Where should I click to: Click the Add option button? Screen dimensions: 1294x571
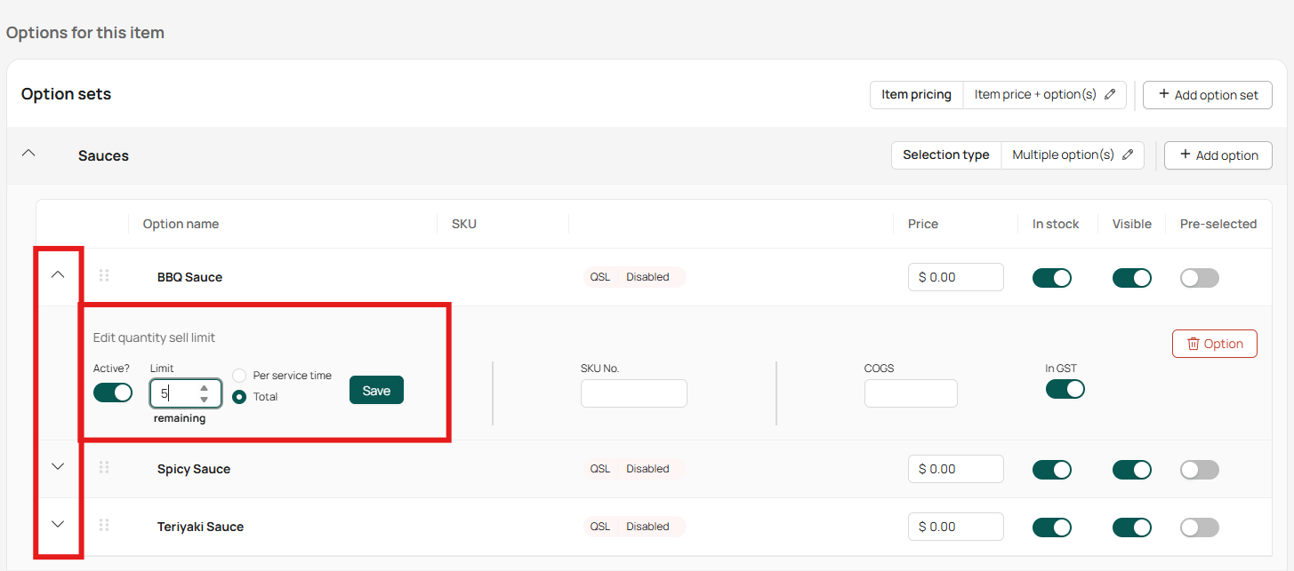1218,155
